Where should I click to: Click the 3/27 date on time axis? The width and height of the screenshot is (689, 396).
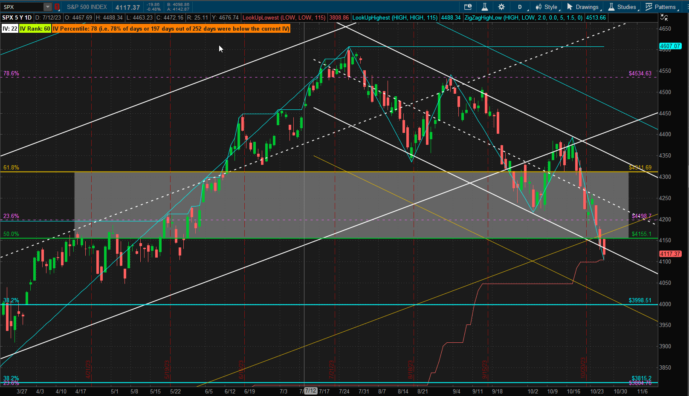[x=22, y=391]
